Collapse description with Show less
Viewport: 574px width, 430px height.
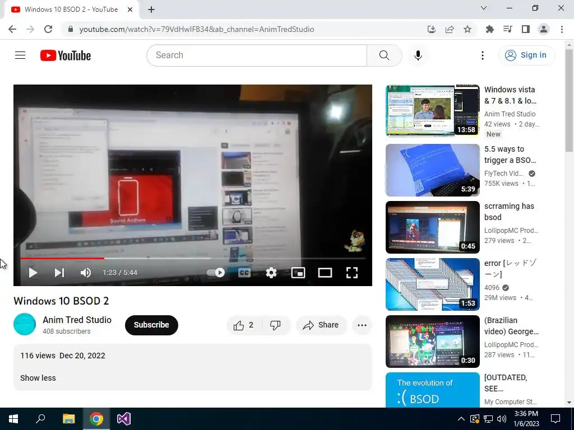click(38, 378)
